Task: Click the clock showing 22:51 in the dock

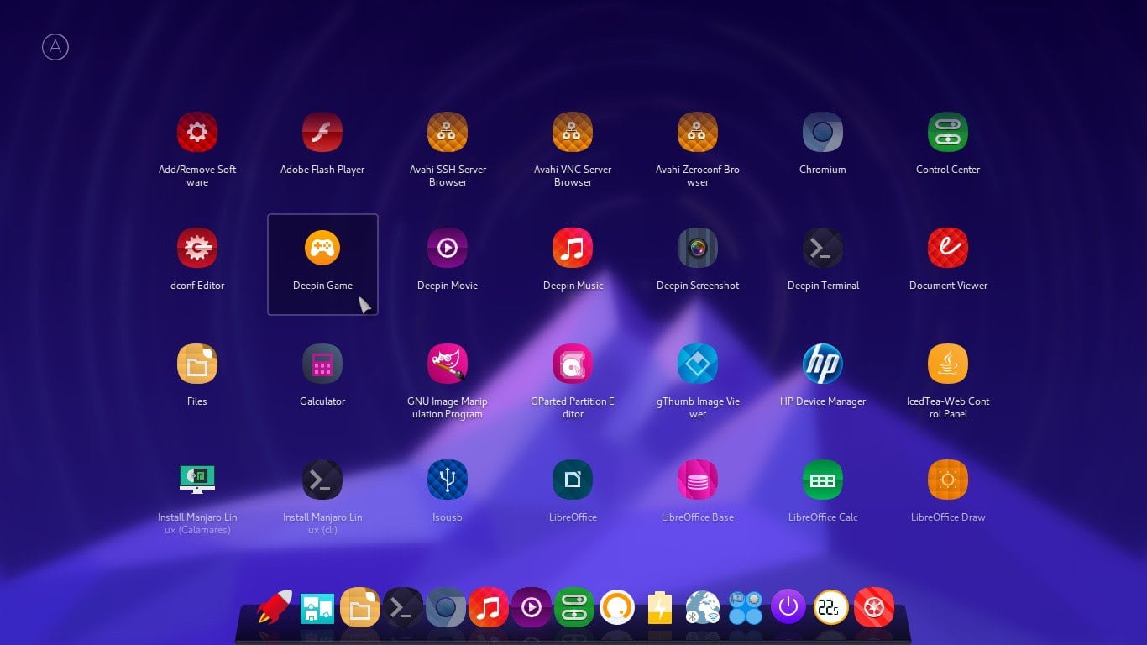Action: (x=832, y=606)
